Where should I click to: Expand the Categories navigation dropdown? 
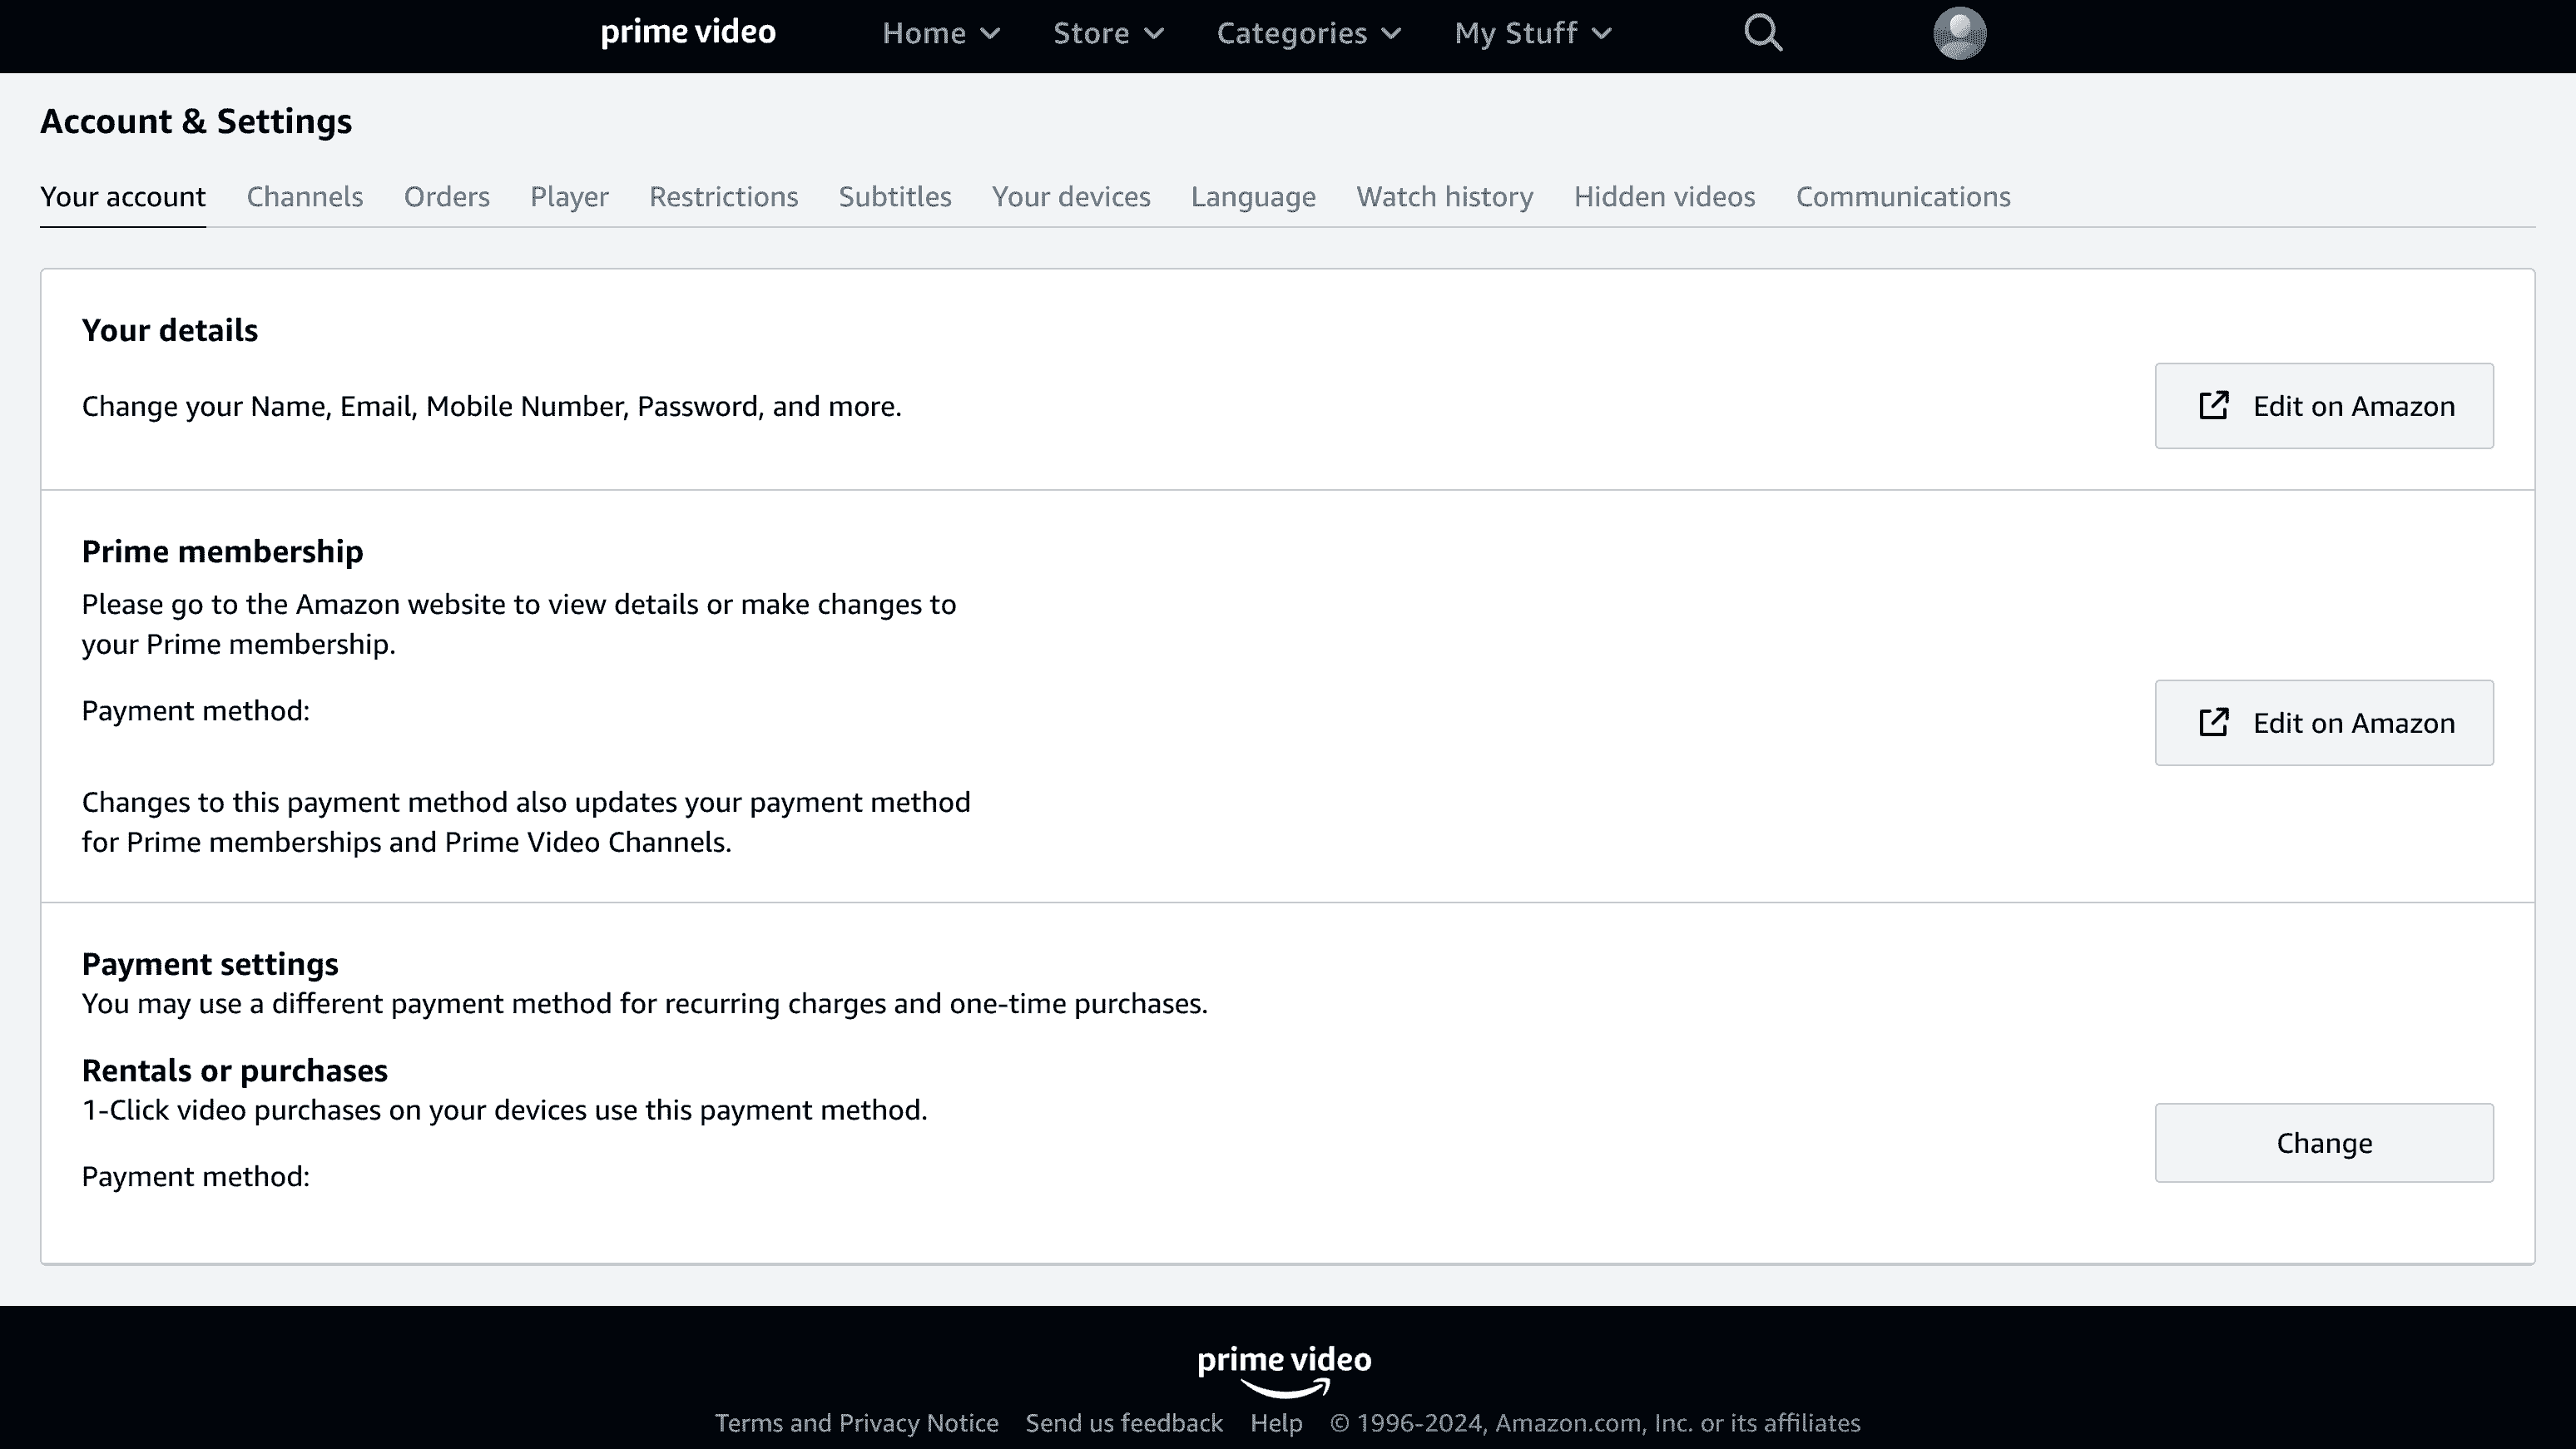tap(1310, 32)
